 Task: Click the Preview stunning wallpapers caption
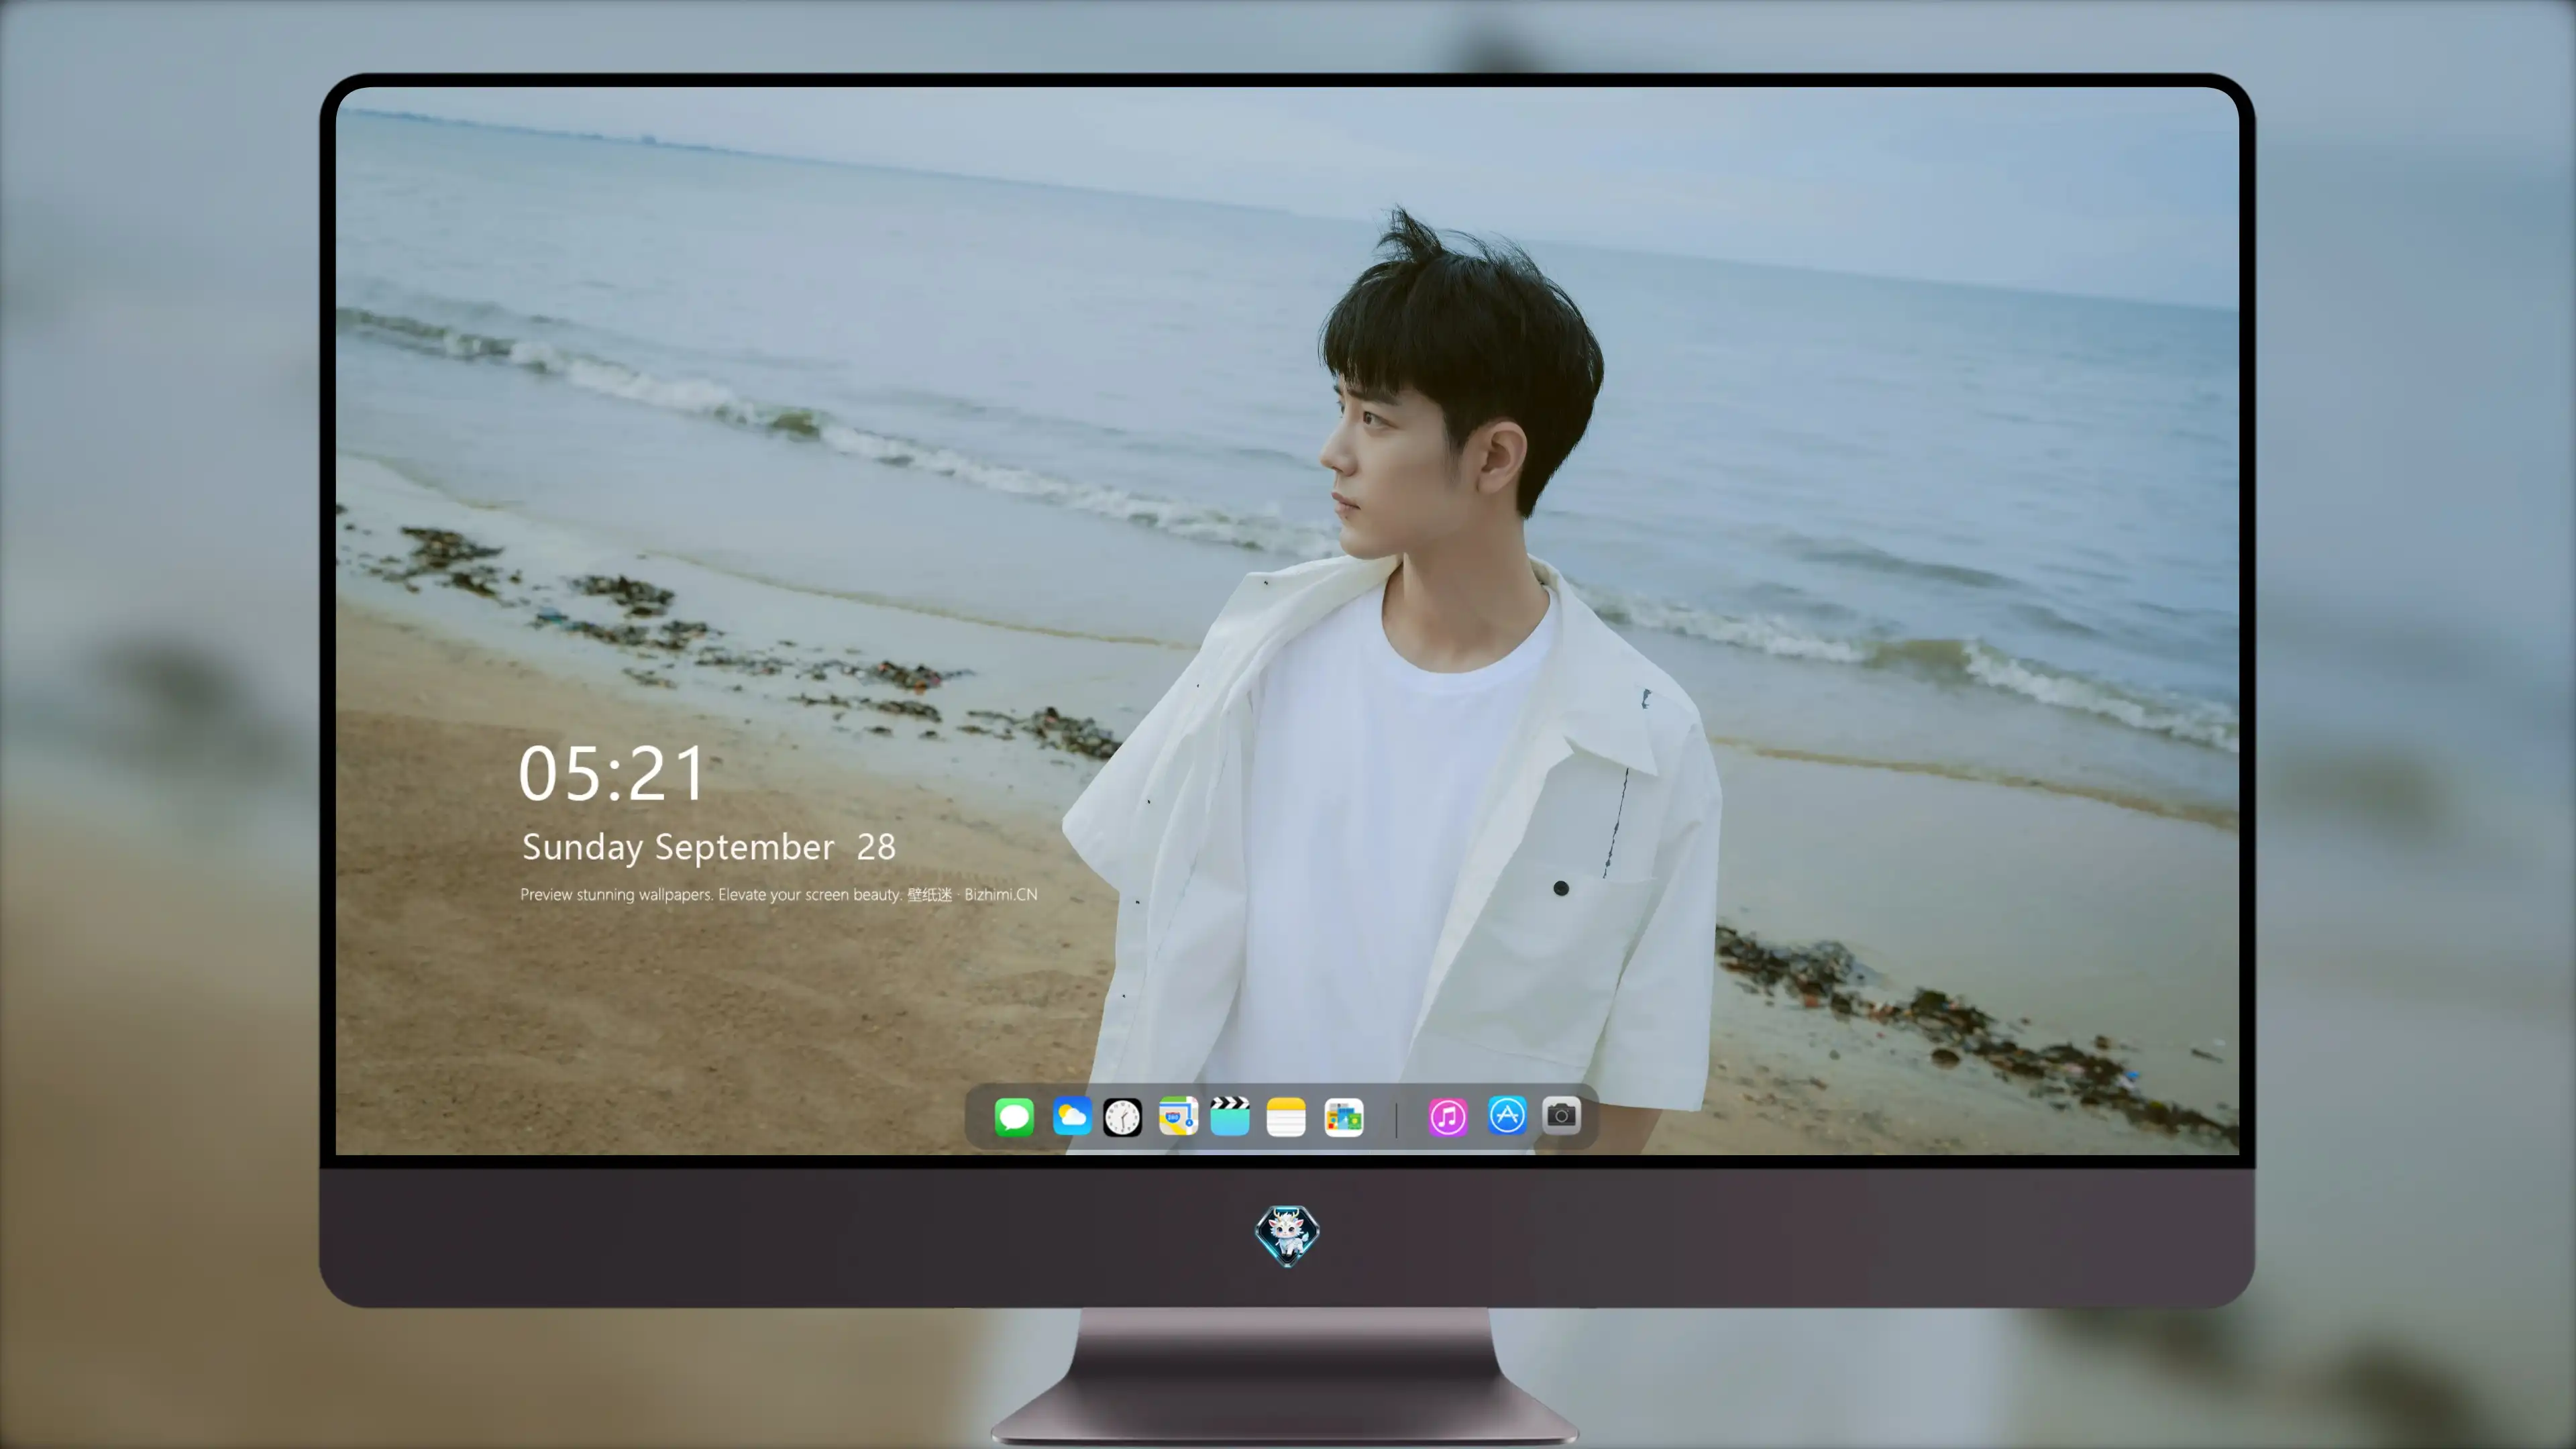711,894
